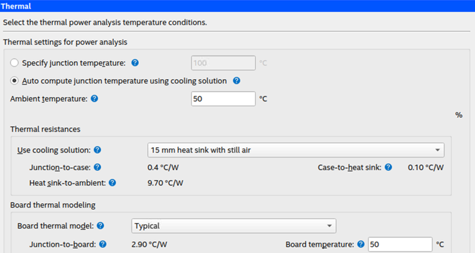Click the Thermal title bar
475x253 pixels.
pos(237,6)
